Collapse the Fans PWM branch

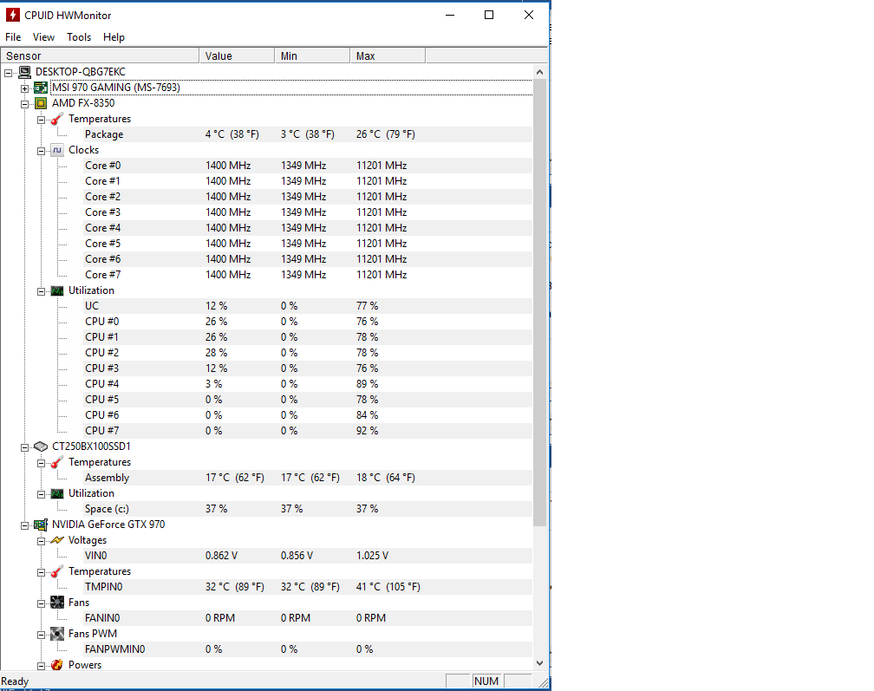click(x=42, y=635)
